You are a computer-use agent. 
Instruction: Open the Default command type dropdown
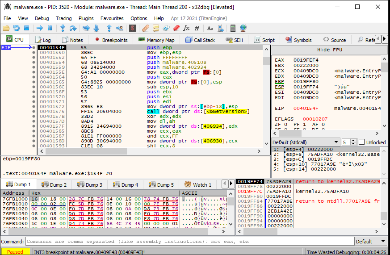[371, 242]
